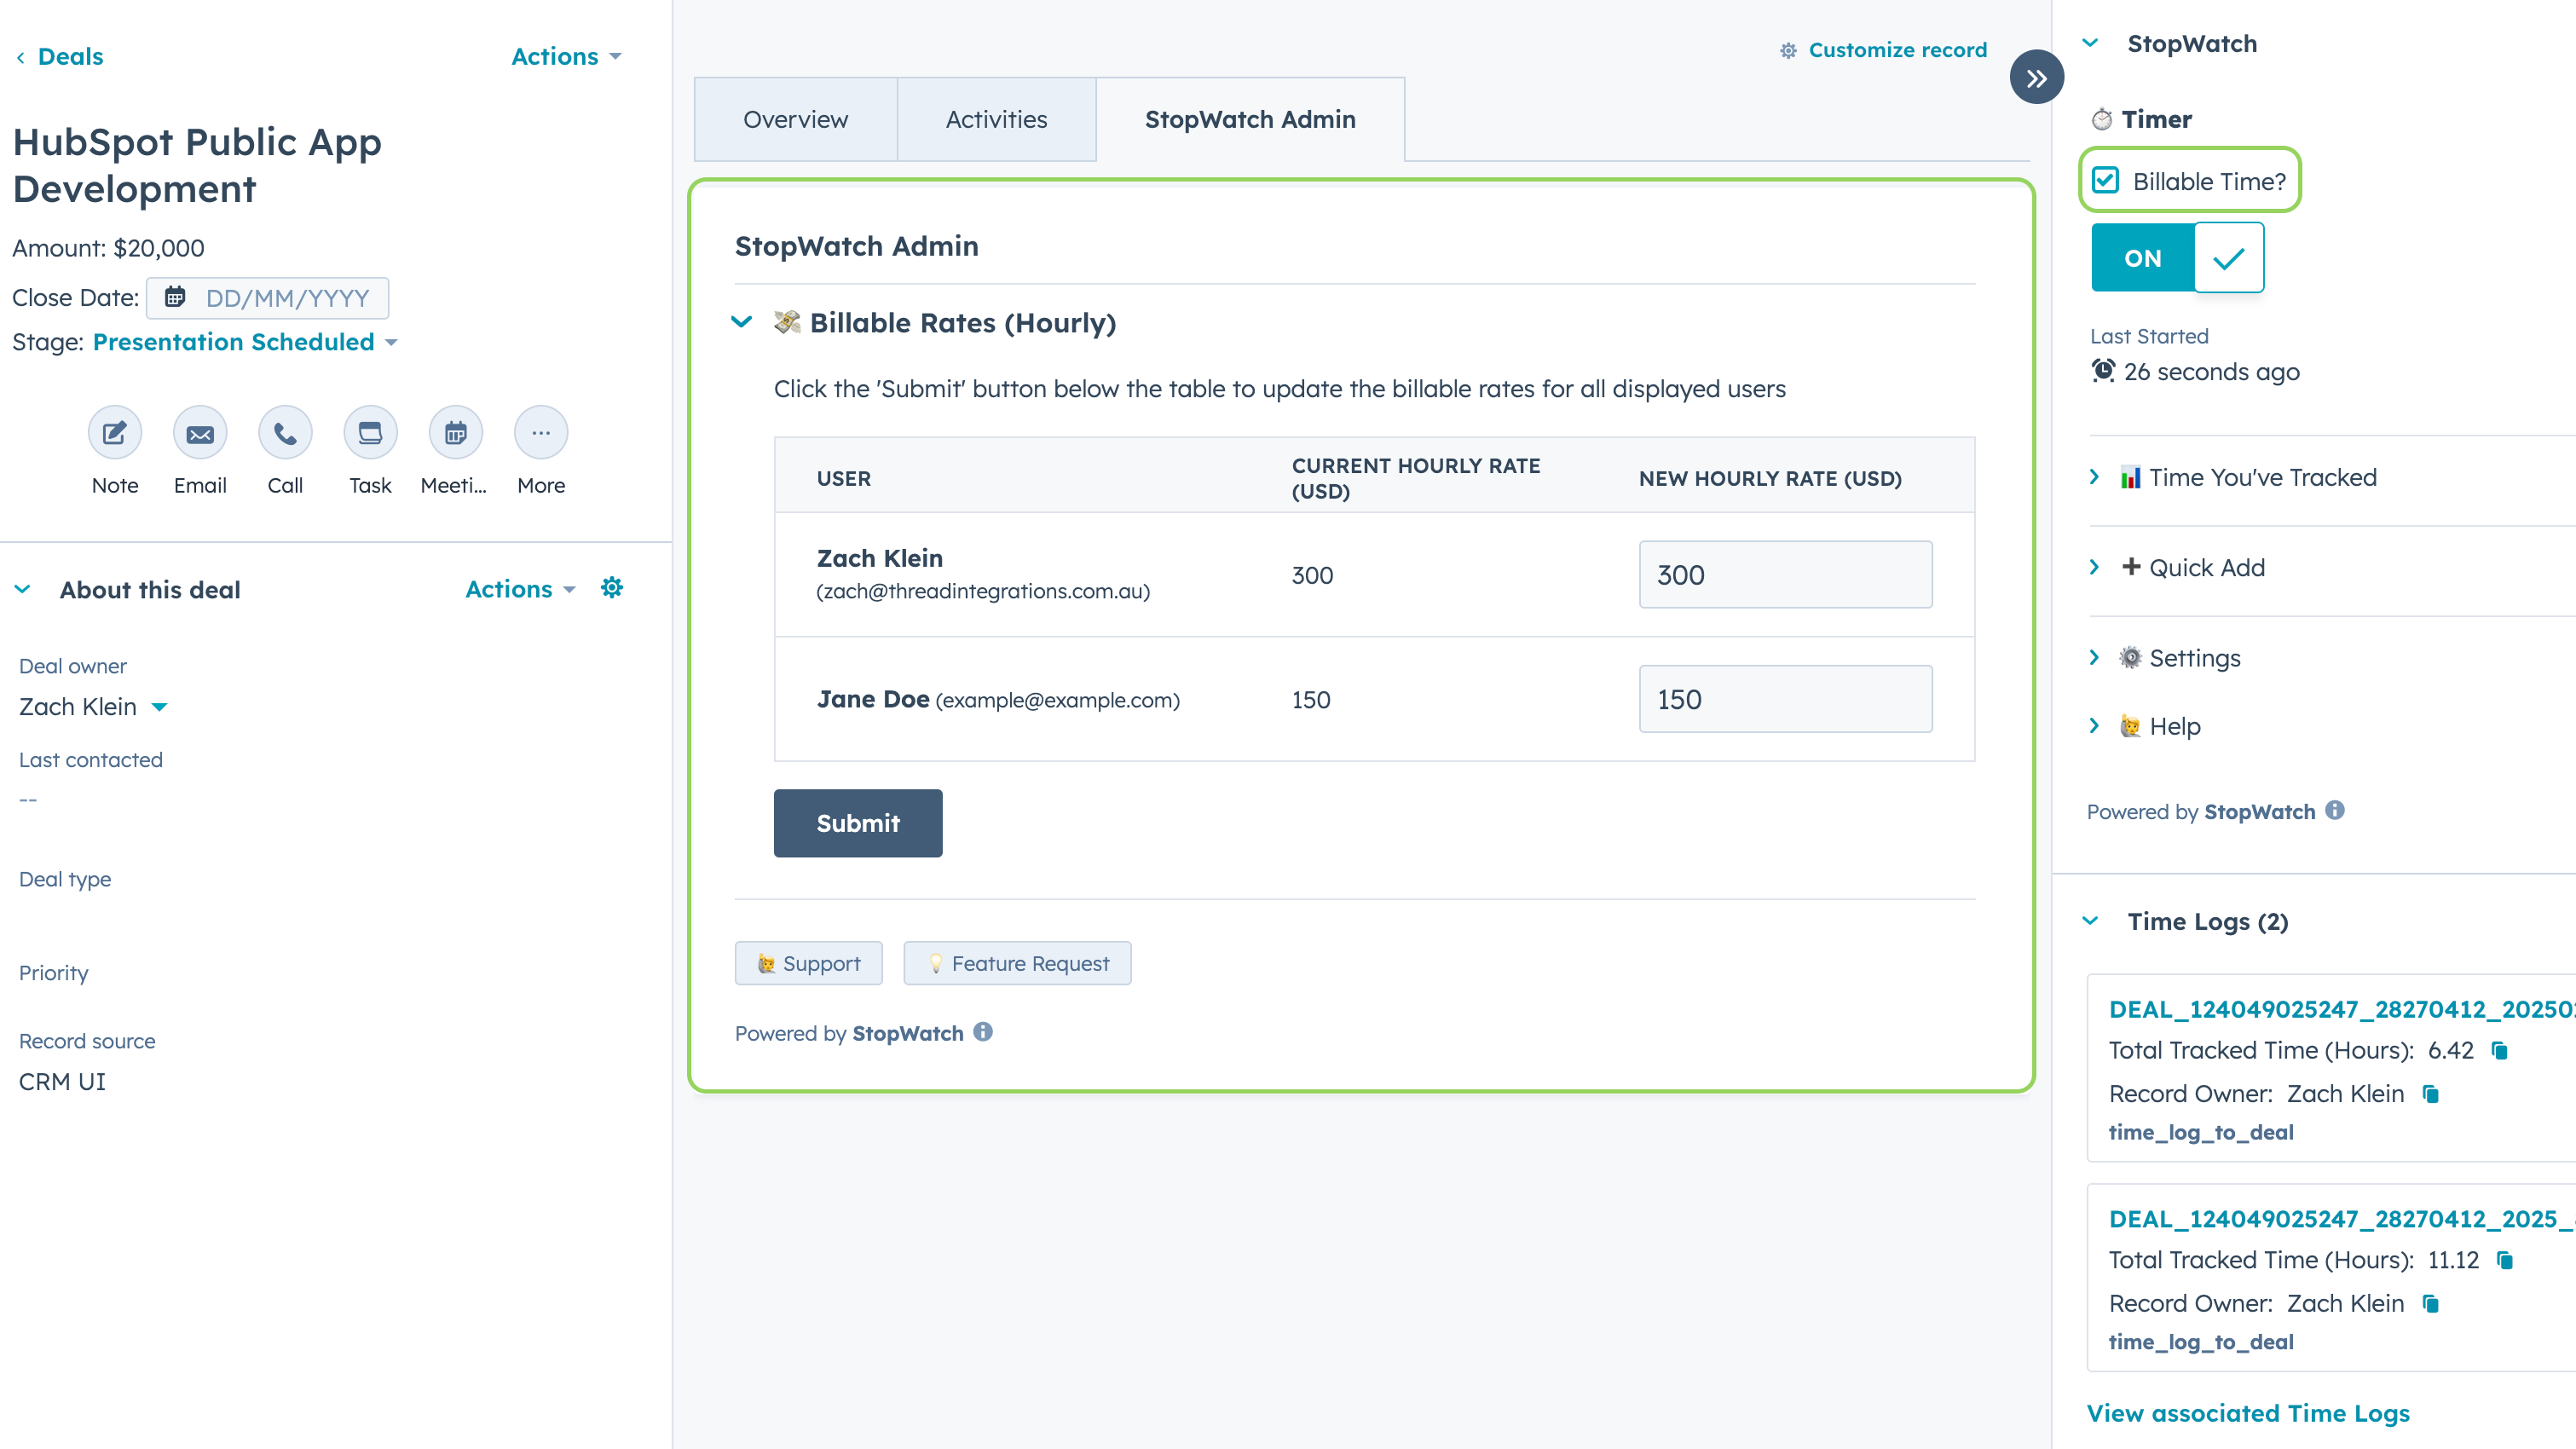This screenshot has width=2576, height=1449.
Task: Copy Record Owner in second time log
Action: pos(2431,1304)
